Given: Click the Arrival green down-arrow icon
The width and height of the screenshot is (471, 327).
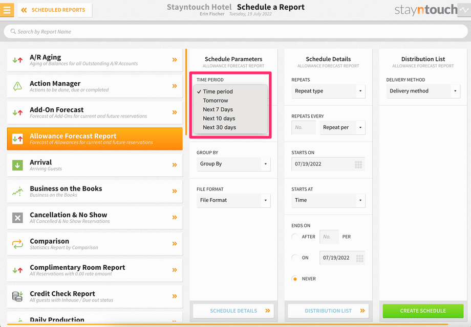Looking at the screenshot, I should [17, 165].
